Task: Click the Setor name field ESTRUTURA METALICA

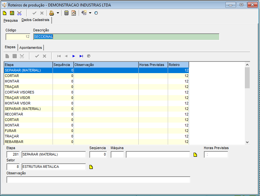Action: click(54, 167)
